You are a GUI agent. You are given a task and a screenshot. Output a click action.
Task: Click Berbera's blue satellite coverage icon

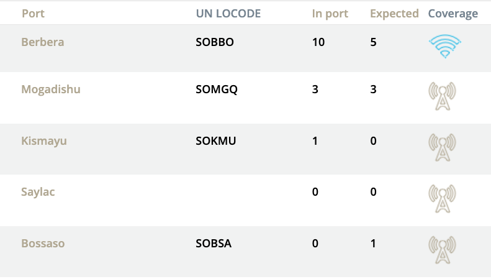(x=444, y=46)
